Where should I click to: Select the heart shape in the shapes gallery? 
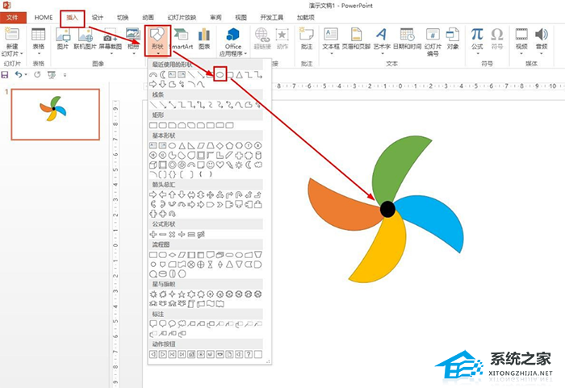click(220, 165)
